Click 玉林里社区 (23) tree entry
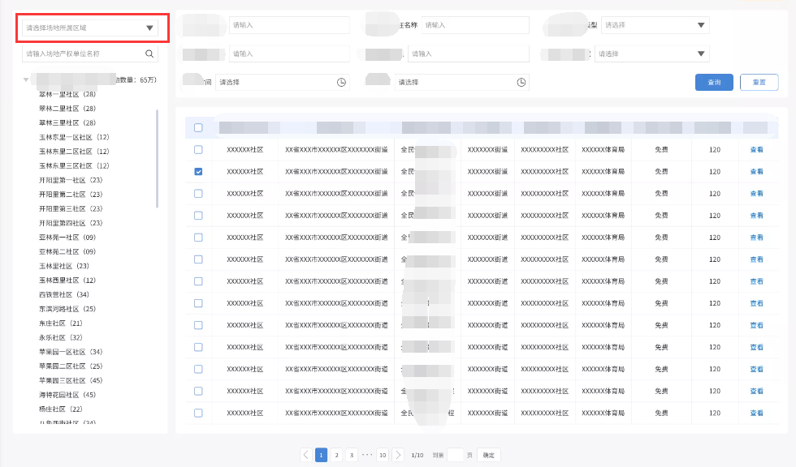Image resolution: width=796 pixels, height=467 pixels. tap(64, 266)
